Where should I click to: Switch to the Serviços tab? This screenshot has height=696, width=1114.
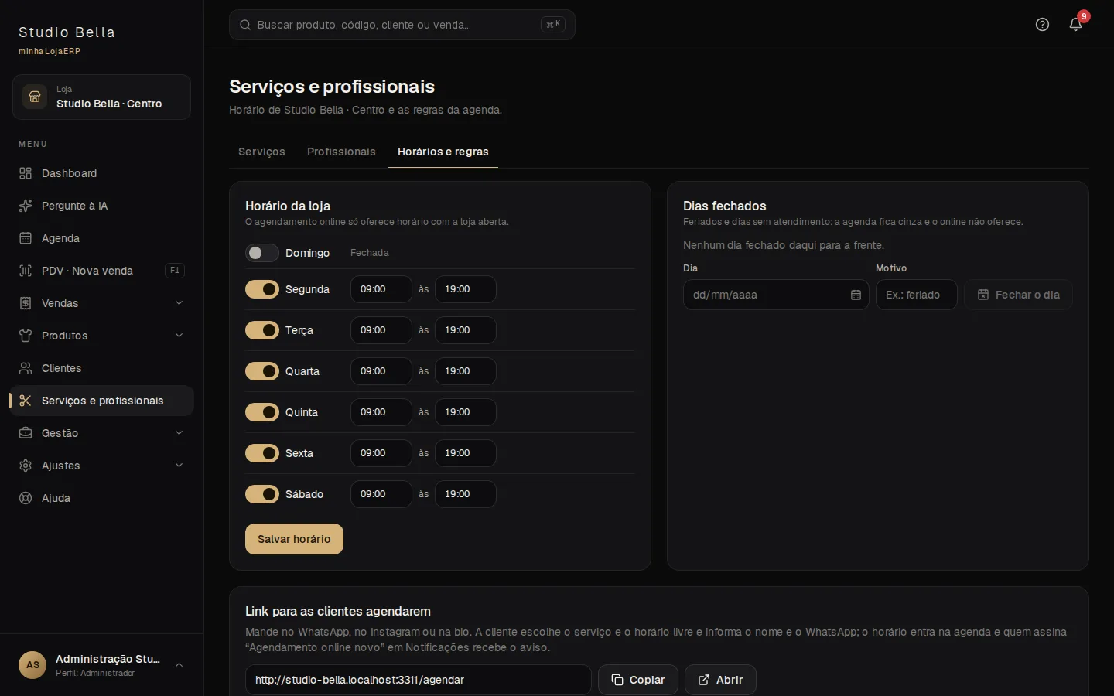(261, 152)
